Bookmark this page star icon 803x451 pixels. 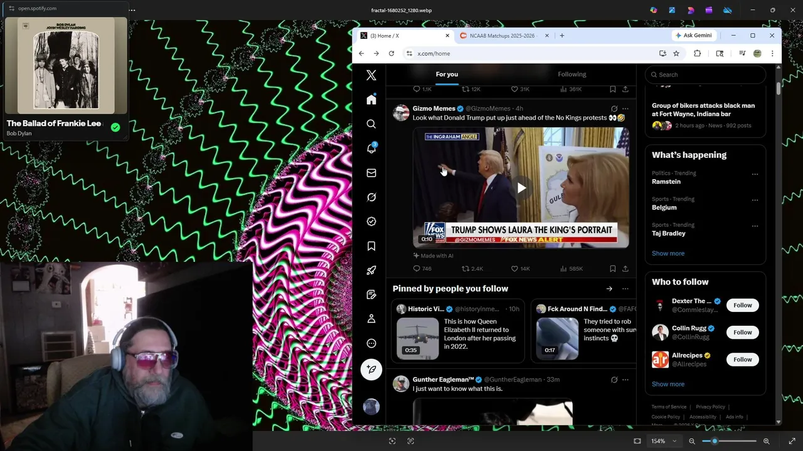676,53
